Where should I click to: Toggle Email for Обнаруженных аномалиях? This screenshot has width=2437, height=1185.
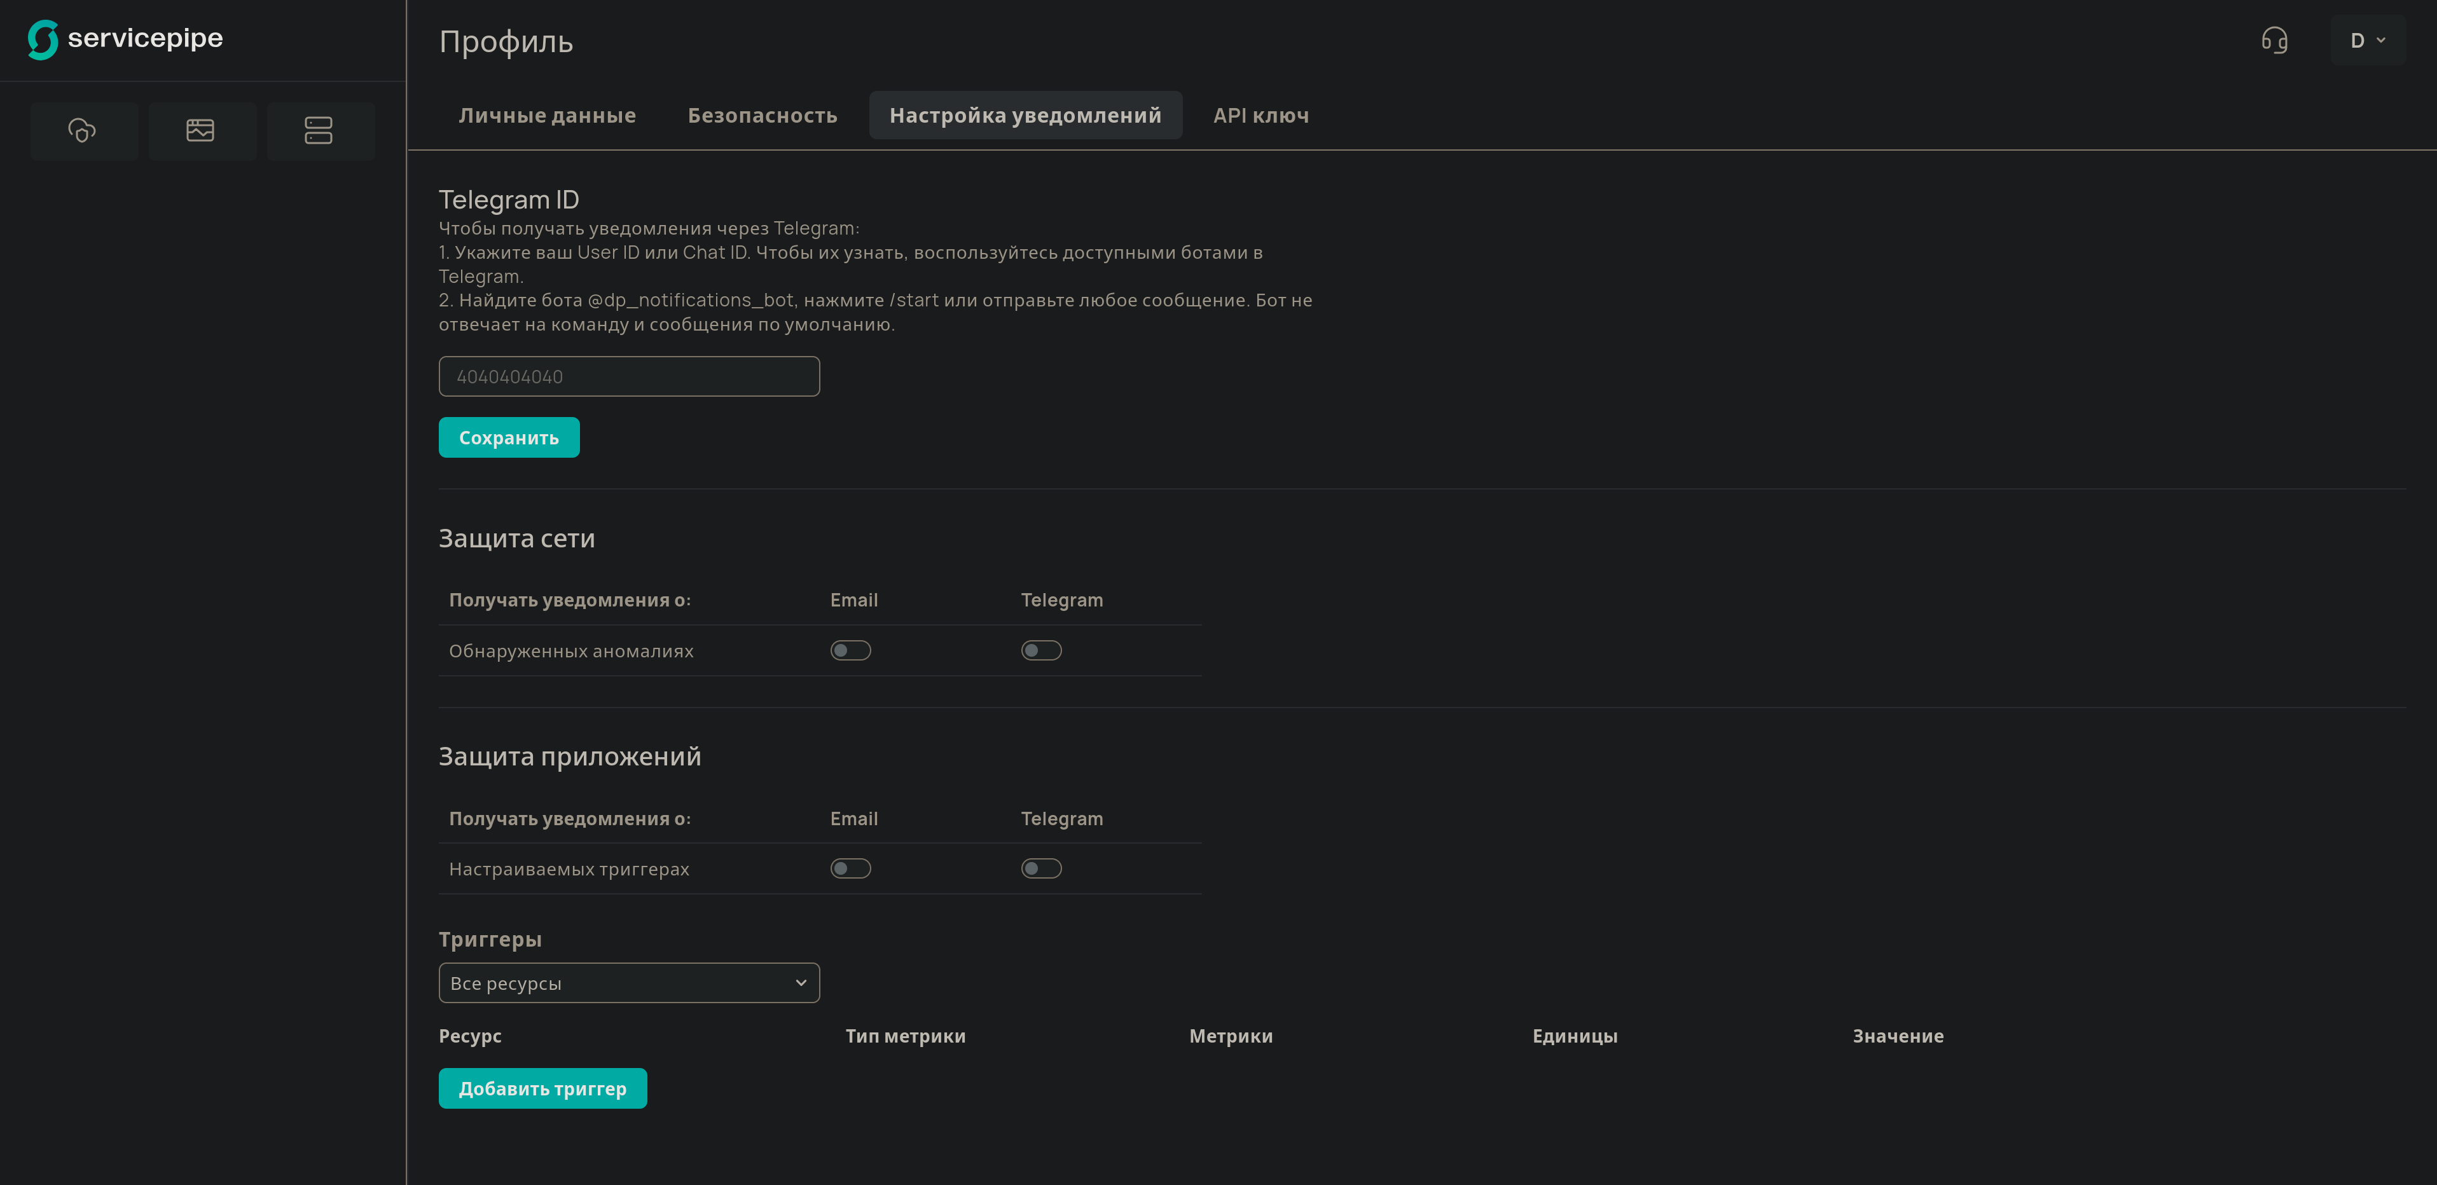[x=850, y=650]
